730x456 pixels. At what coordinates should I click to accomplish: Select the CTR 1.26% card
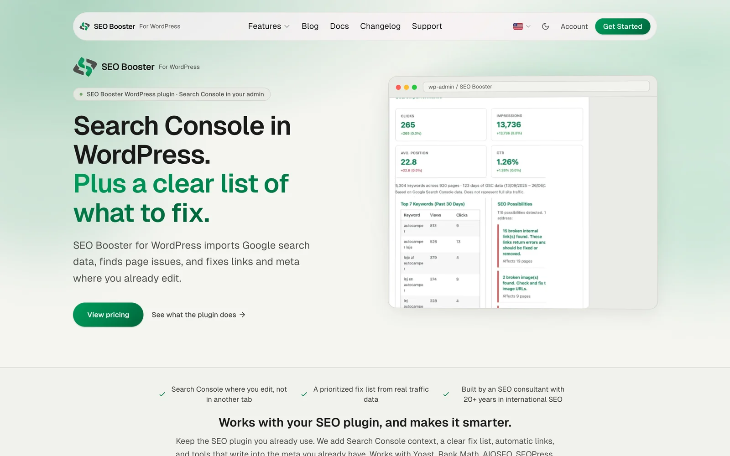[x=537, y=161]
